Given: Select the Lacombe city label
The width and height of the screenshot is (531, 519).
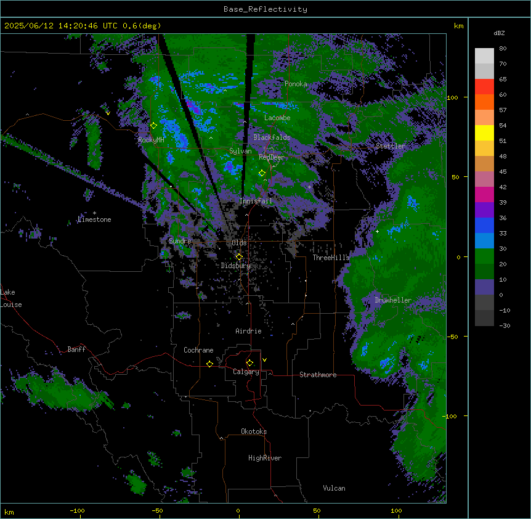Looking at the screenshot, I should tap(277, 118).
